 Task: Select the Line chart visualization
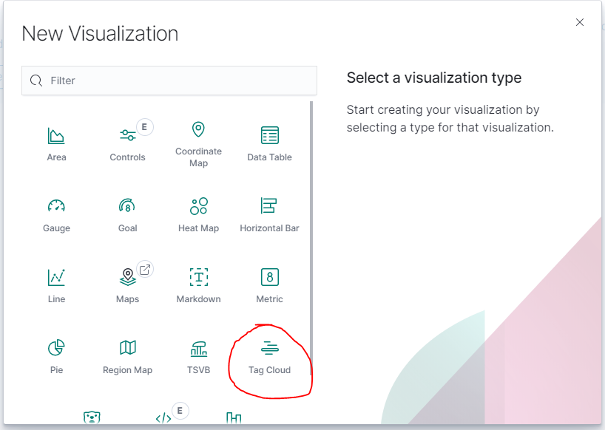tap(56, 286)
